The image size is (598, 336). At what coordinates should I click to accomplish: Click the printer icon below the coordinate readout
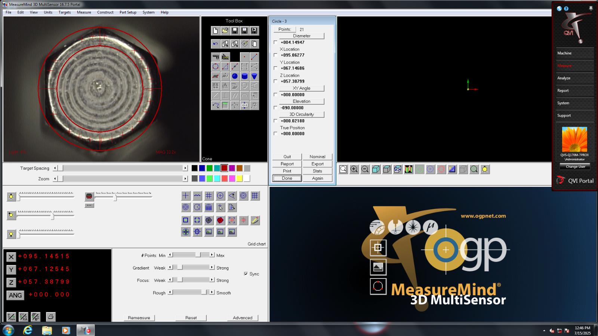pos(51,317)
